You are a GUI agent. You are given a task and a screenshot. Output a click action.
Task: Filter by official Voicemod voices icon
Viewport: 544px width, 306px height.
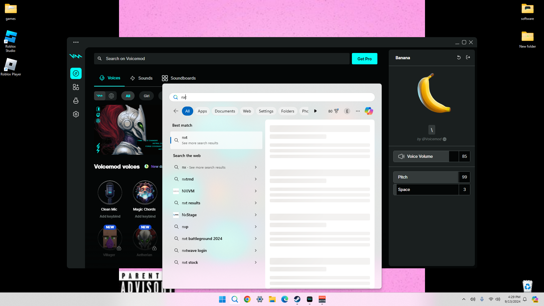(100, 96)
